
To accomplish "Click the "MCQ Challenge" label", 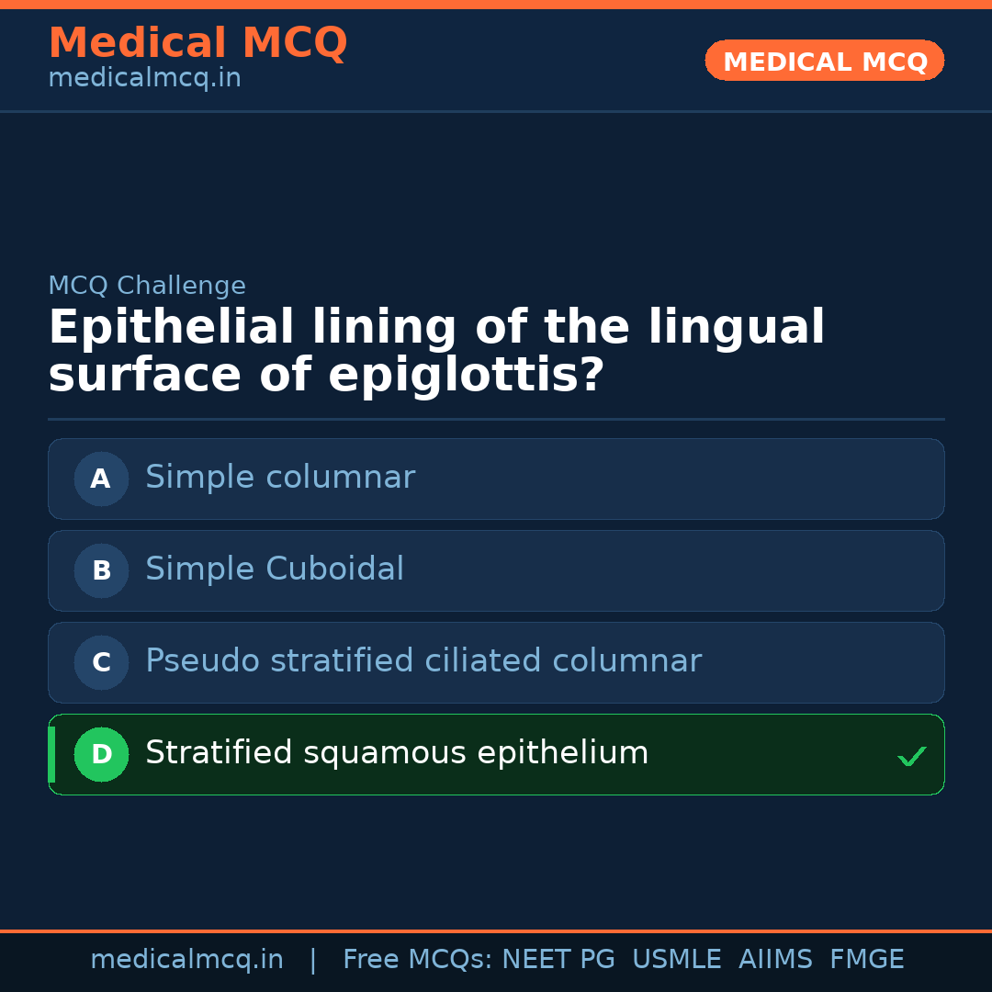I will coord(147,286).
